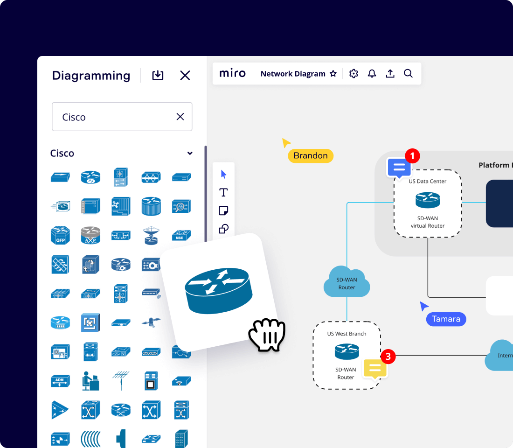Select the US Data Center router icon
The image size is (513, 448).
point(428,200)
